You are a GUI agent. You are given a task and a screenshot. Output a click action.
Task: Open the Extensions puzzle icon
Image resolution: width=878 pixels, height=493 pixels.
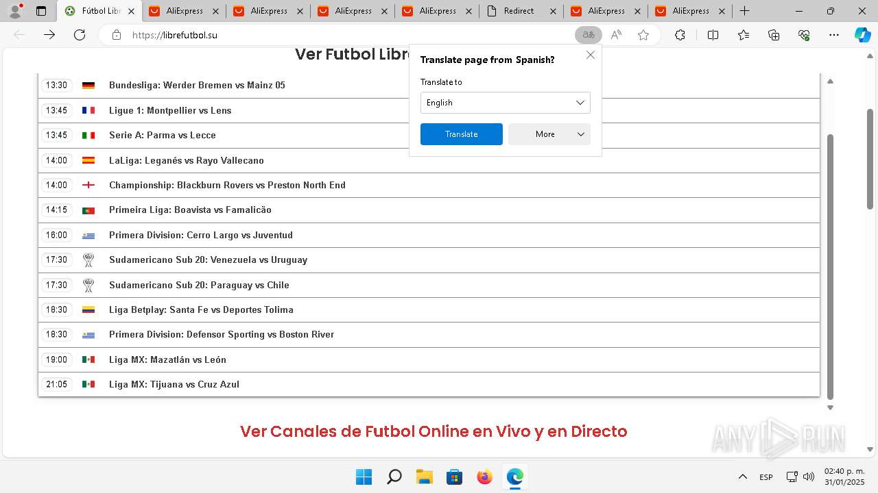click(x=680, y=35)
